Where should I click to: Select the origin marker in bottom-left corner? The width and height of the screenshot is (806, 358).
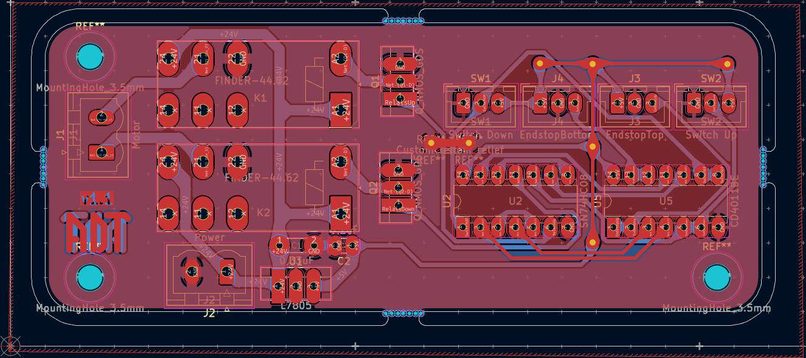[x=10, y=346]
